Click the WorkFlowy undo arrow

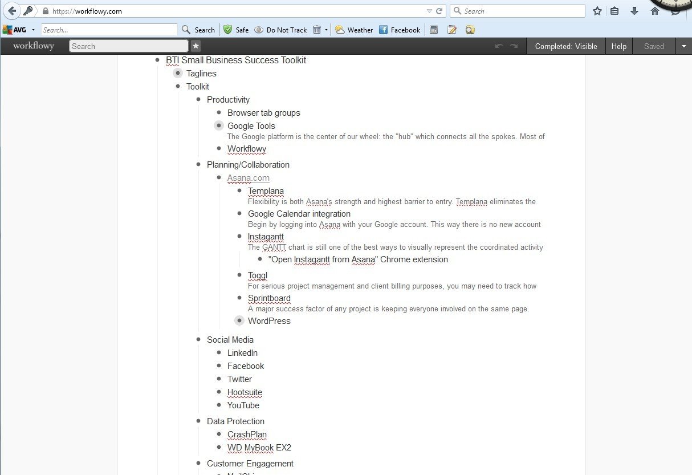pyautogui.click(x=499, y=46)
